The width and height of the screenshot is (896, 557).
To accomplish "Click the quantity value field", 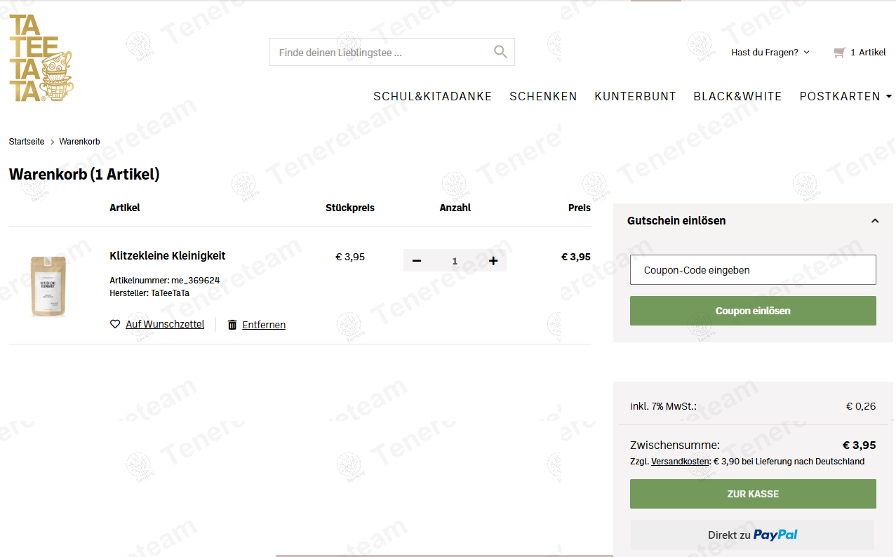I will [x=455, y=261].
